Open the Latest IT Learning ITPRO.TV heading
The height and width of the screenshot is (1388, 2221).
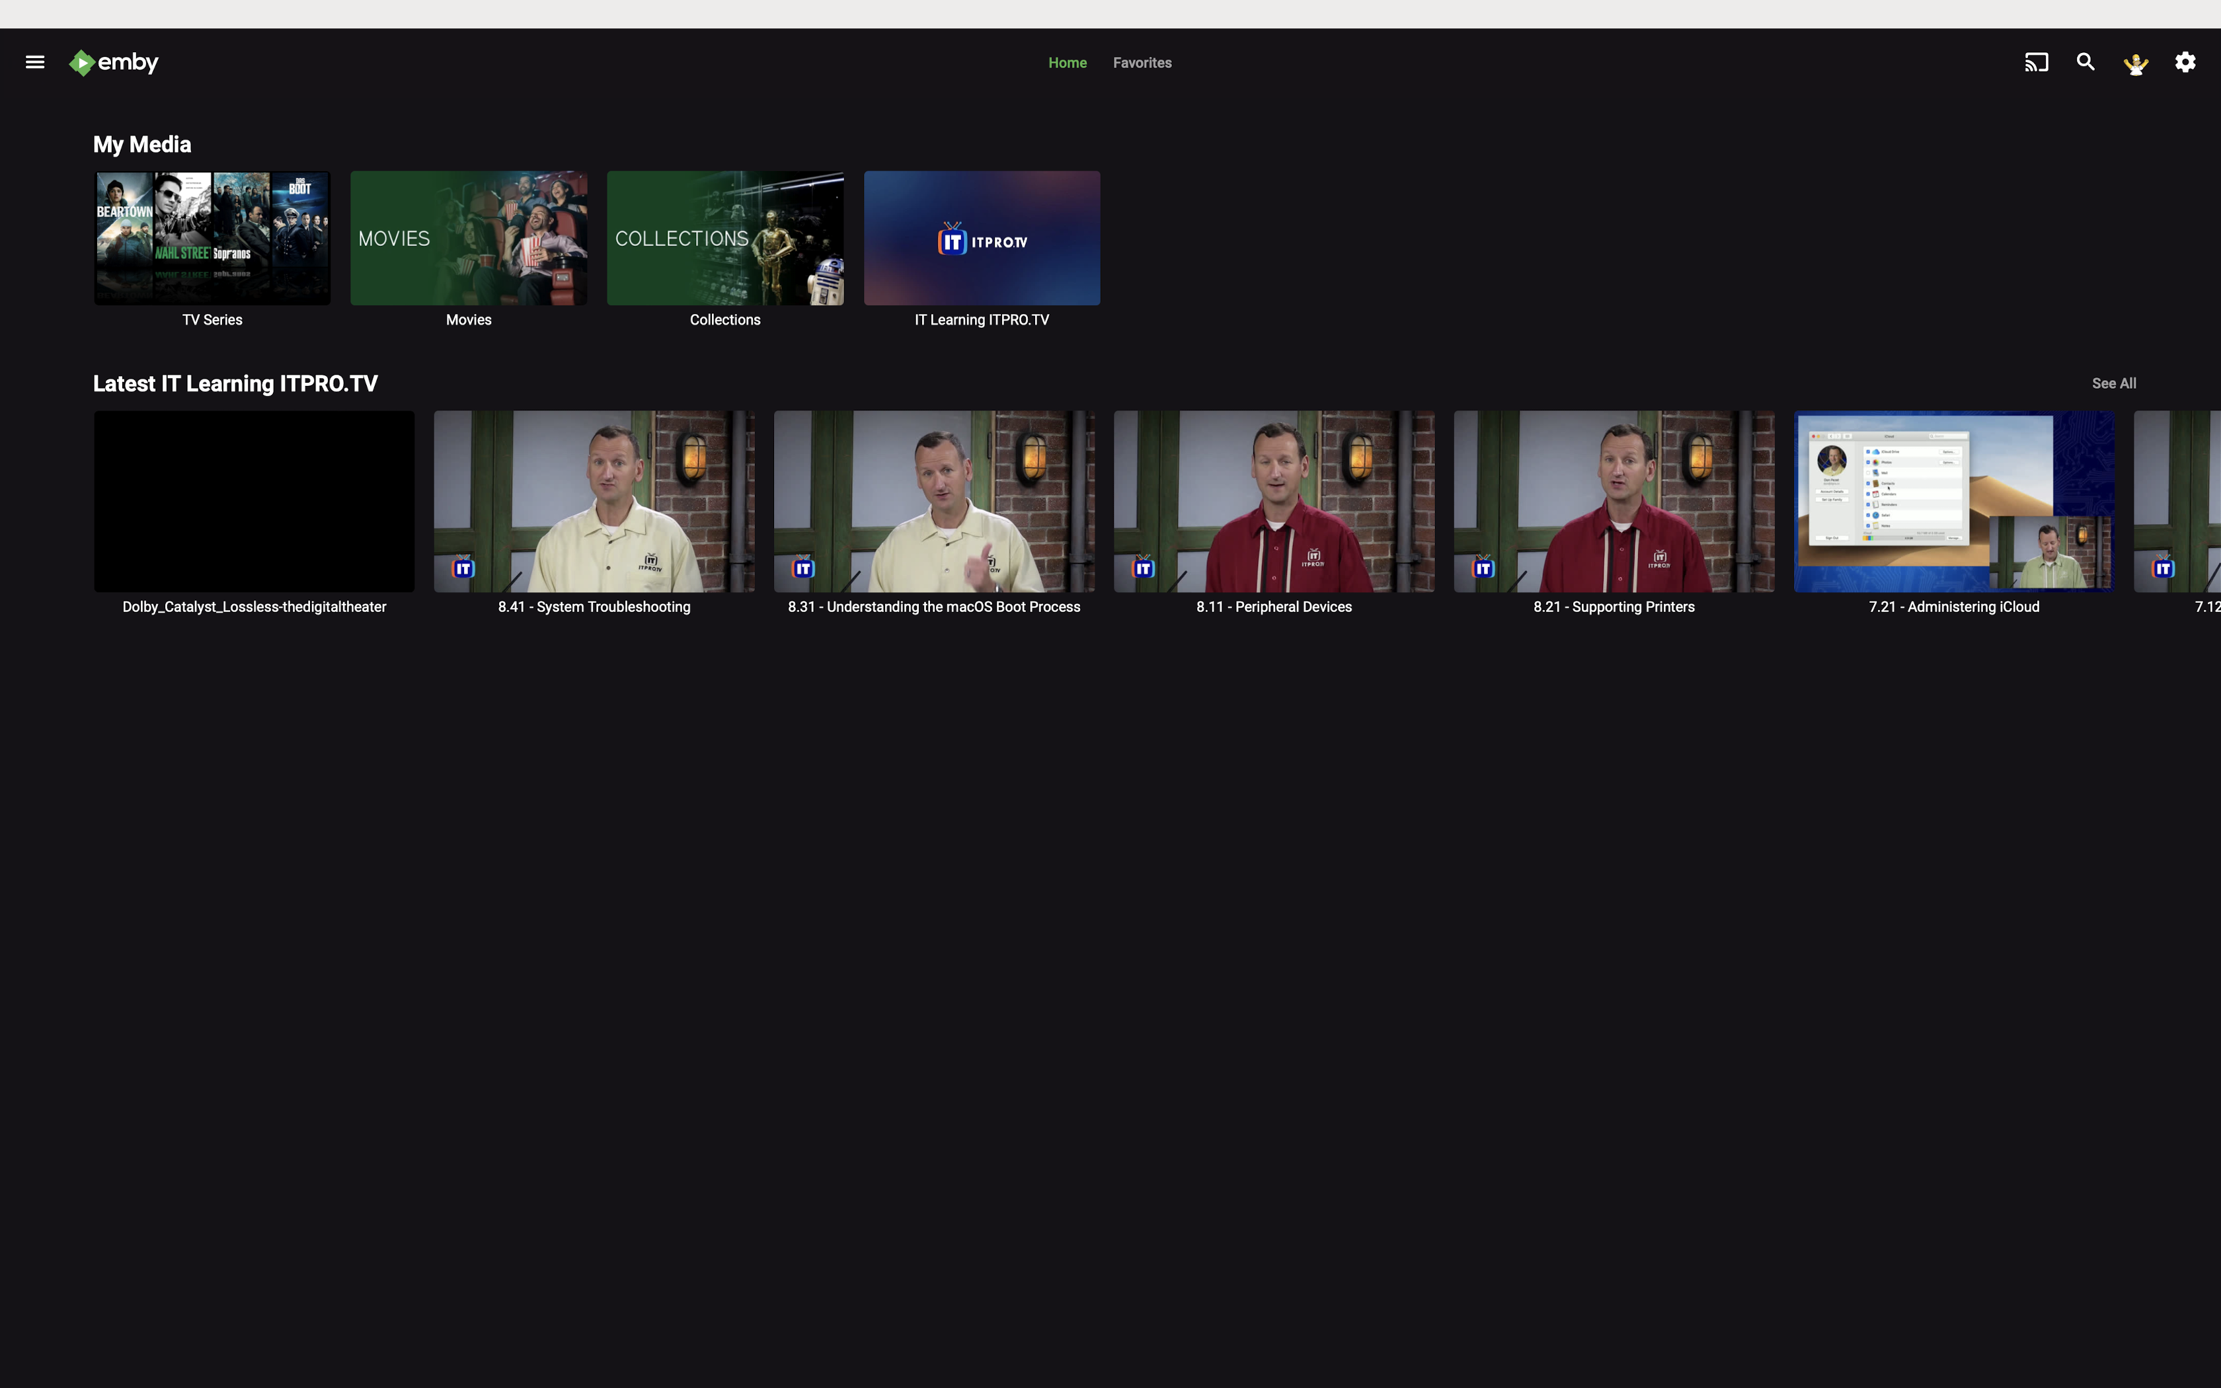click(x=235, y=384)
